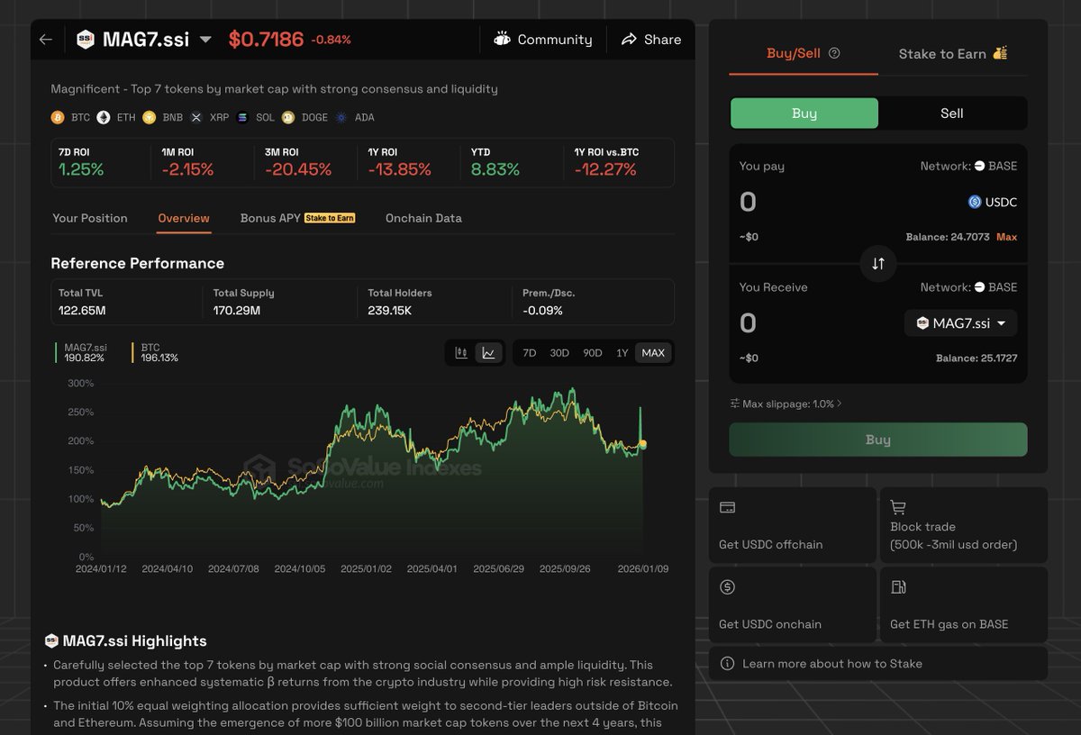1081x735 pixels.
Task: Select the green Buy toggle
Action: click(804, 113)
